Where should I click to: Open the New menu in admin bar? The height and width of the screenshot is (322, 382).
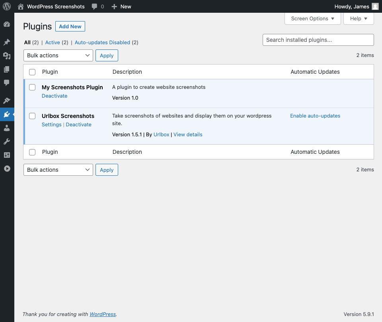(121, 6)
